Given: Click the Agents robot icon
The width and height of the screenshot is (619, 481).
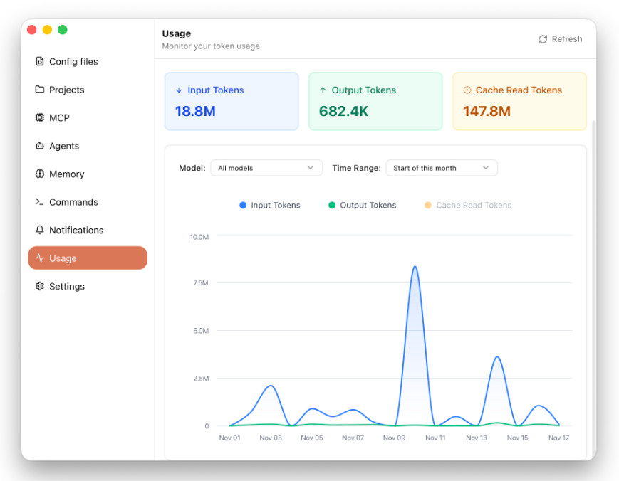Looking at the screenshot, I should pos(39,145).
